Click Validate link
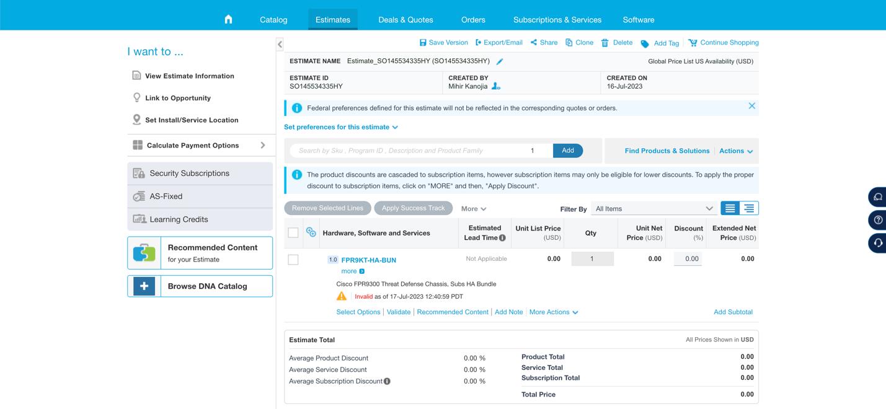The height and width of the screenshot is (409, 886). click(x=399, y=312)
